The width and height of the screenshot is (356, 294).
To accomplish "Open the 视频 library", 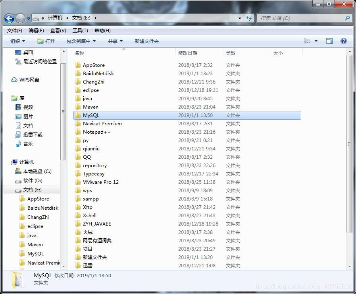I will pos(24,107).
